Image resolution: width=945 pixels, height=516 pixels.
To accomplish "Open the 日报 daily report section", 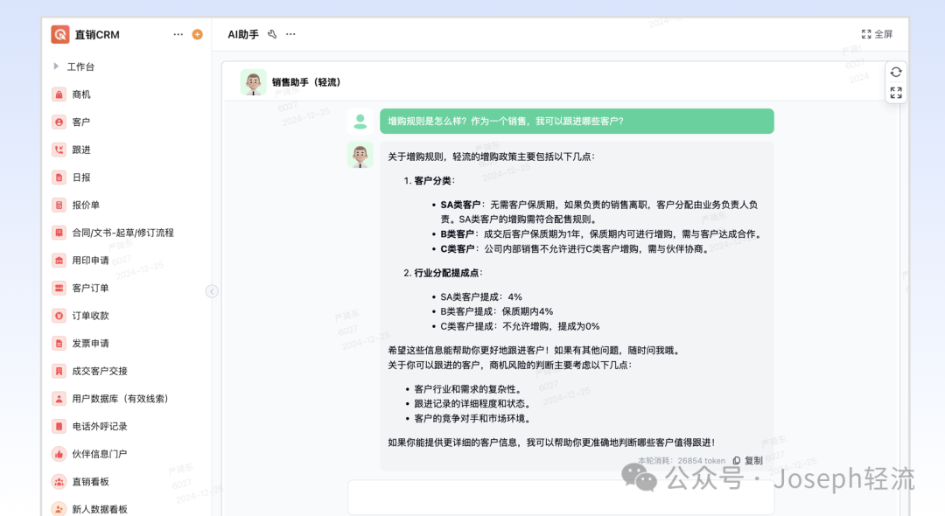I will (80, 177).
